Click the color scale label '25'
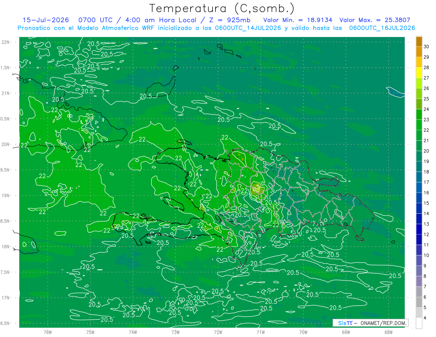 (x=427, y=99)
